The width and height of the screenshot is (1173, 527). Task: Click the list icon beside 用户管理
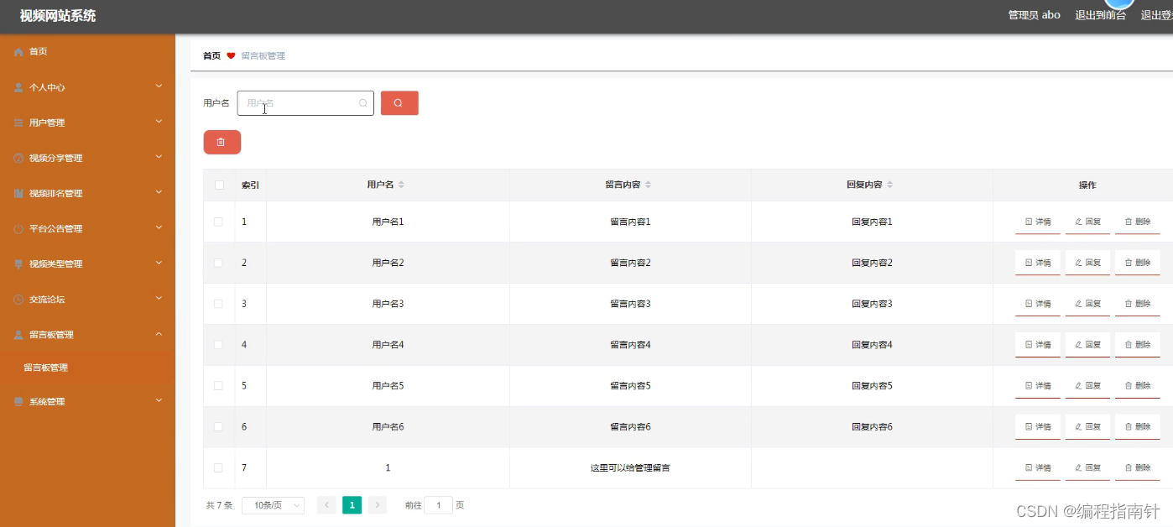point(18,123)
